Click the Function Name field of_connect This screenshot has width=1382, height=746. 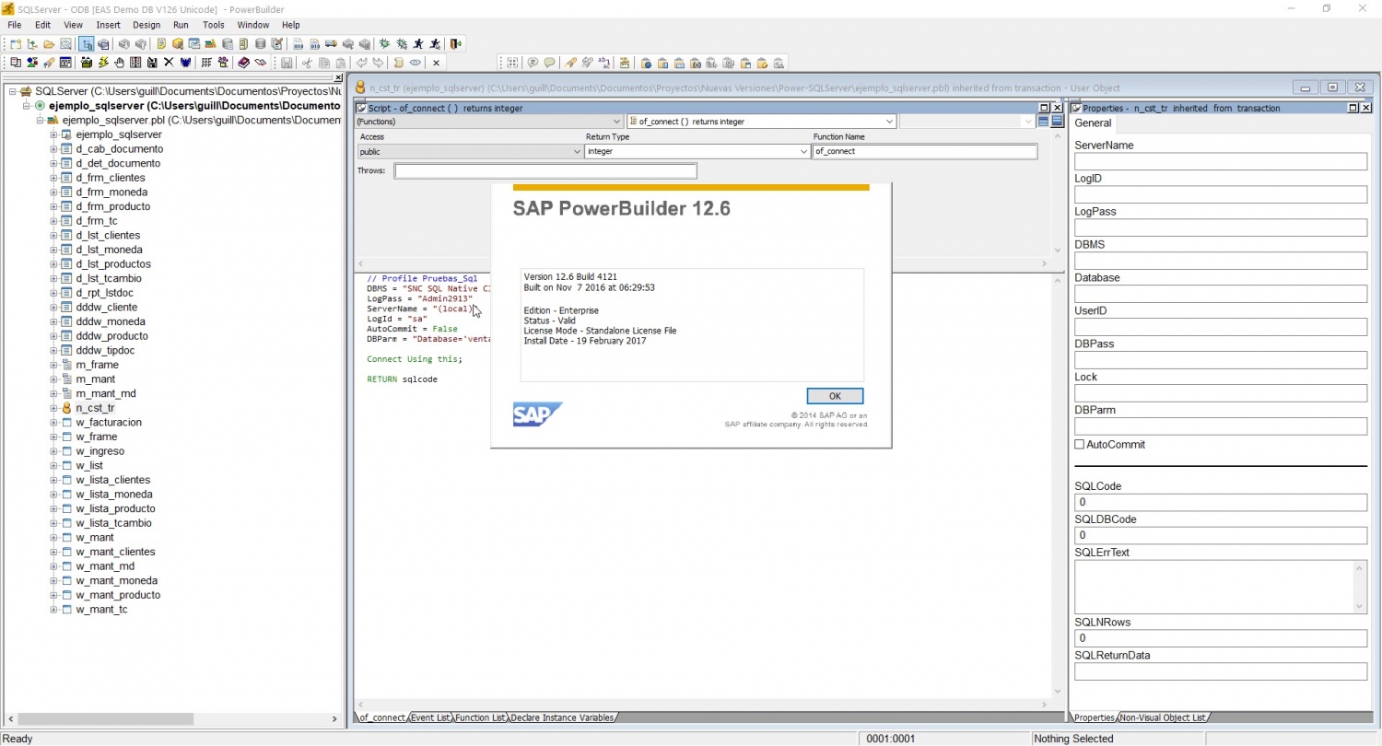[x=924, y=152]
